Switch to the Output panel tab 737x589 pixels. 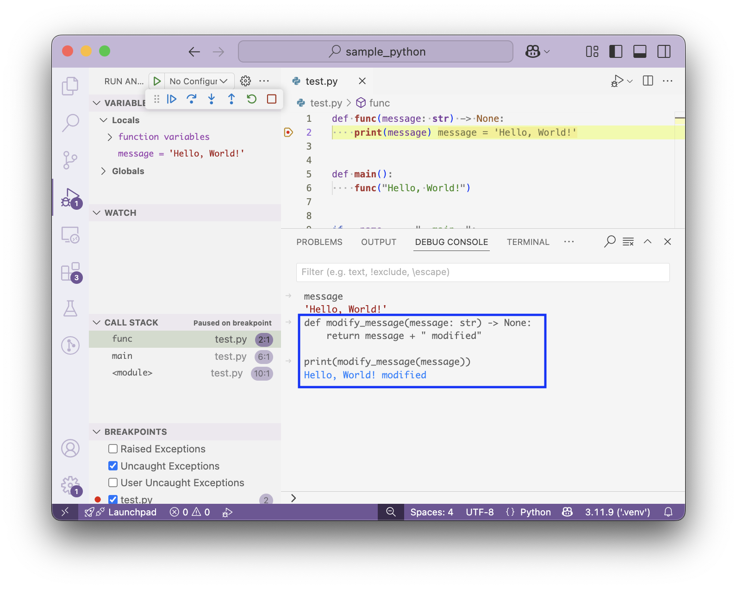pos(379,242)
